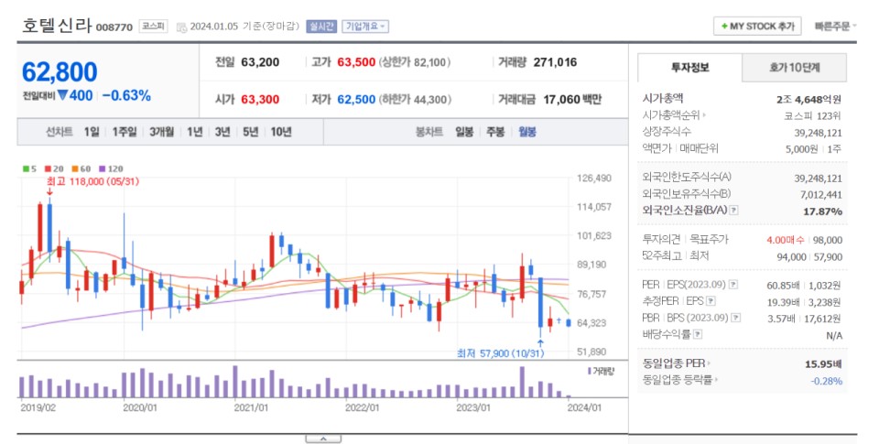Click the 최저 57,900 (10/31) chart marker

pyautogui.click(x=500, y=353)
